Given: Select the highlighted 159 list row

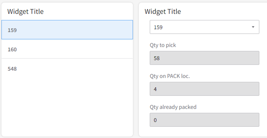Looking at the screenshot, I should [x=67, y=30].
